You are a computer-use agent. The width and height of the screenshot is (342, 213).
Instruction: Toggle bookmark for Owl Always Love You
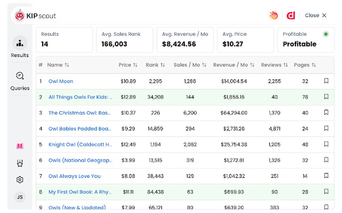click(326, 176)
